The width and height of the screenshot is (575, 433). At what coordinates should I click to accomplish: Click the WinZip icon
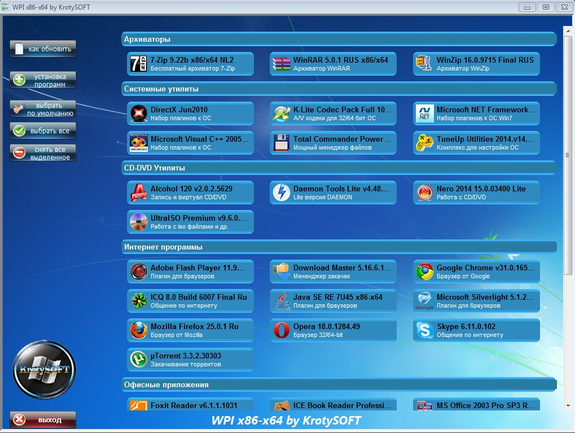coord(424,63)
